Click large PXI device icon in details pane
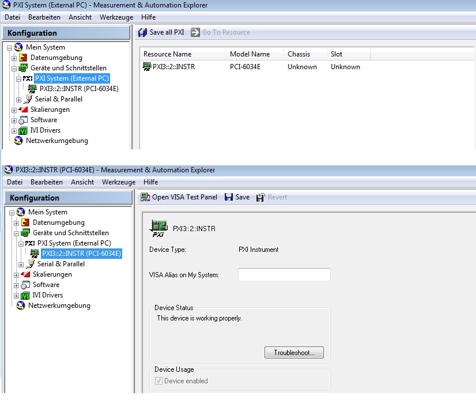The image size is (476, 415). pos(158,228)
